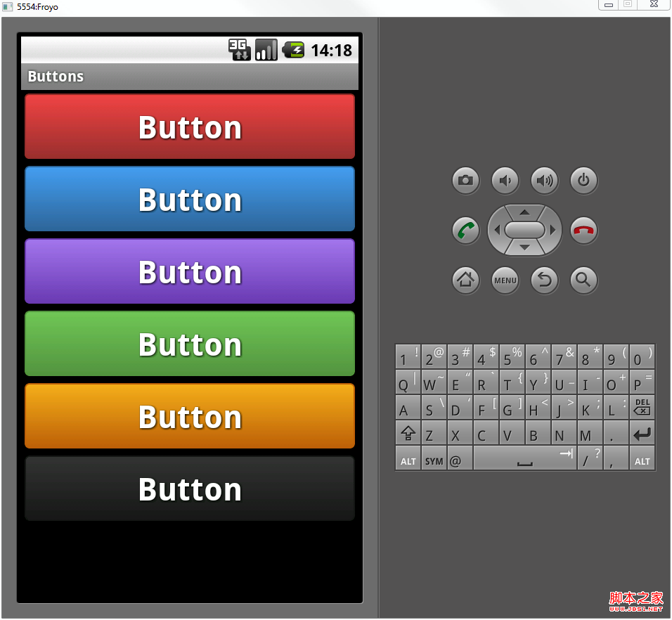The height and width of the screenshot is (620, 672).
Task: Click the slash question-mark key
Action: pos(590,458)
